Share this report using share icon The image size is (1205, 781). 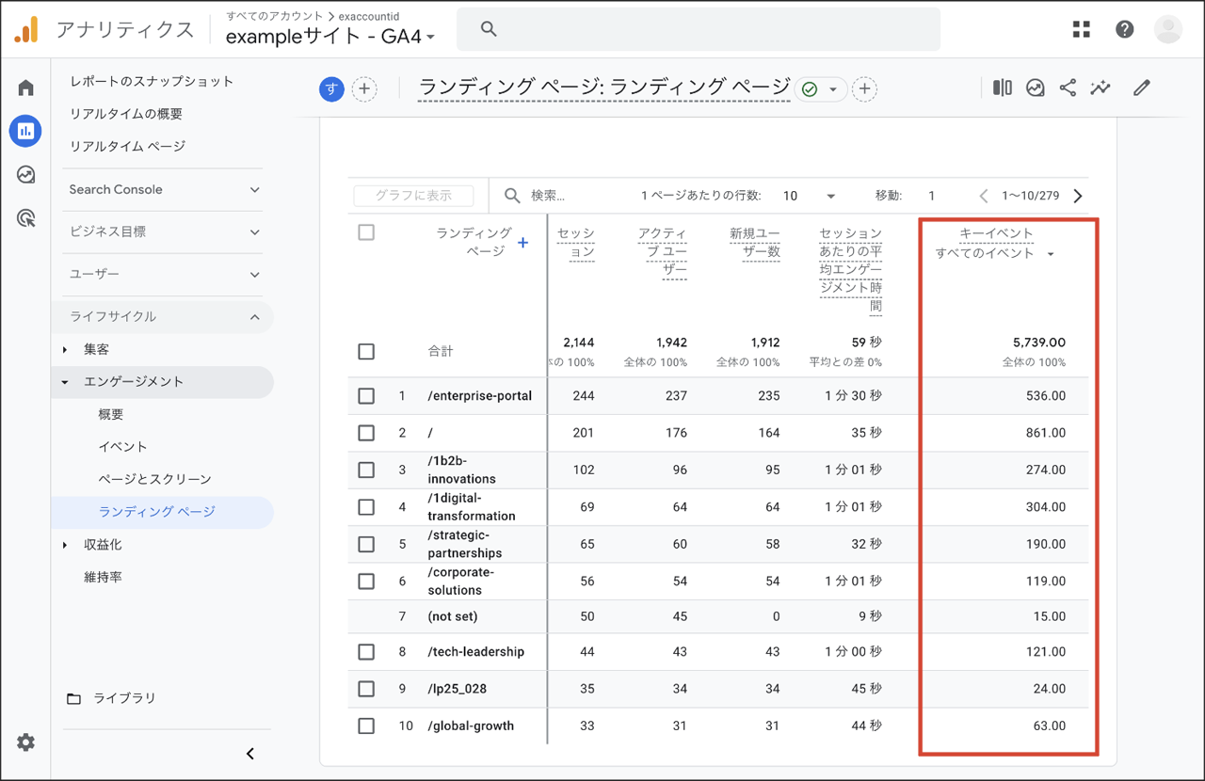coord(1068,88)
